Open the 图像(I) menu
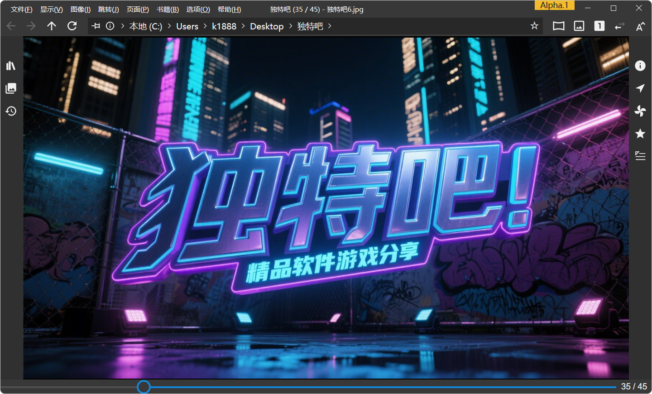The image size is (652, 394). 81,10
